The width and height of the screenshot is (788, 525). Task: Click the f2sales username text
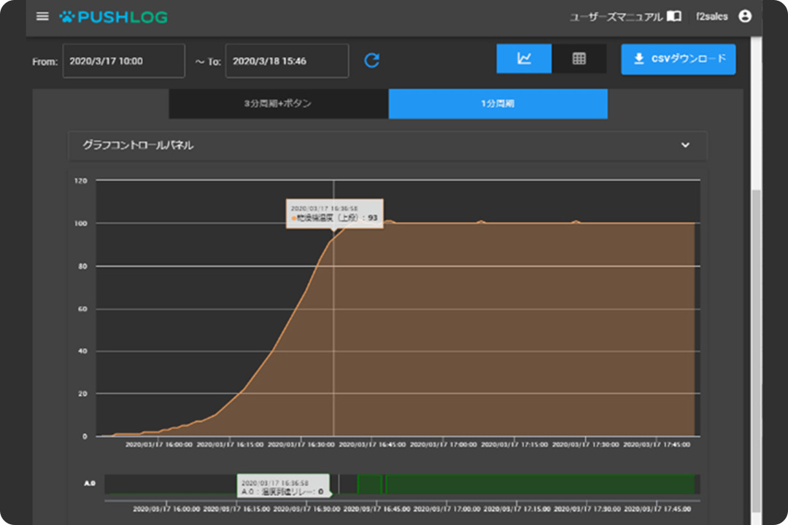pos(712,17)
